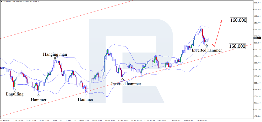Screen dimensions: 262x122
Task: Click the Engulfing text label
Action: tap(14, 94)
